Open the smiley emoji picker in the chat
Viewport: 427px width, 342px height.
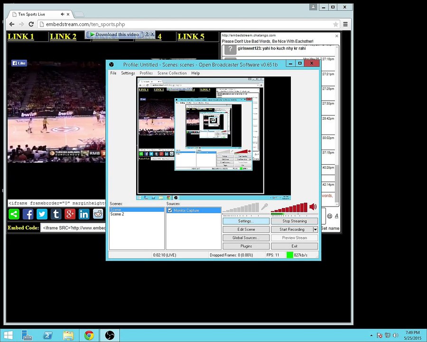pos(330,216)
